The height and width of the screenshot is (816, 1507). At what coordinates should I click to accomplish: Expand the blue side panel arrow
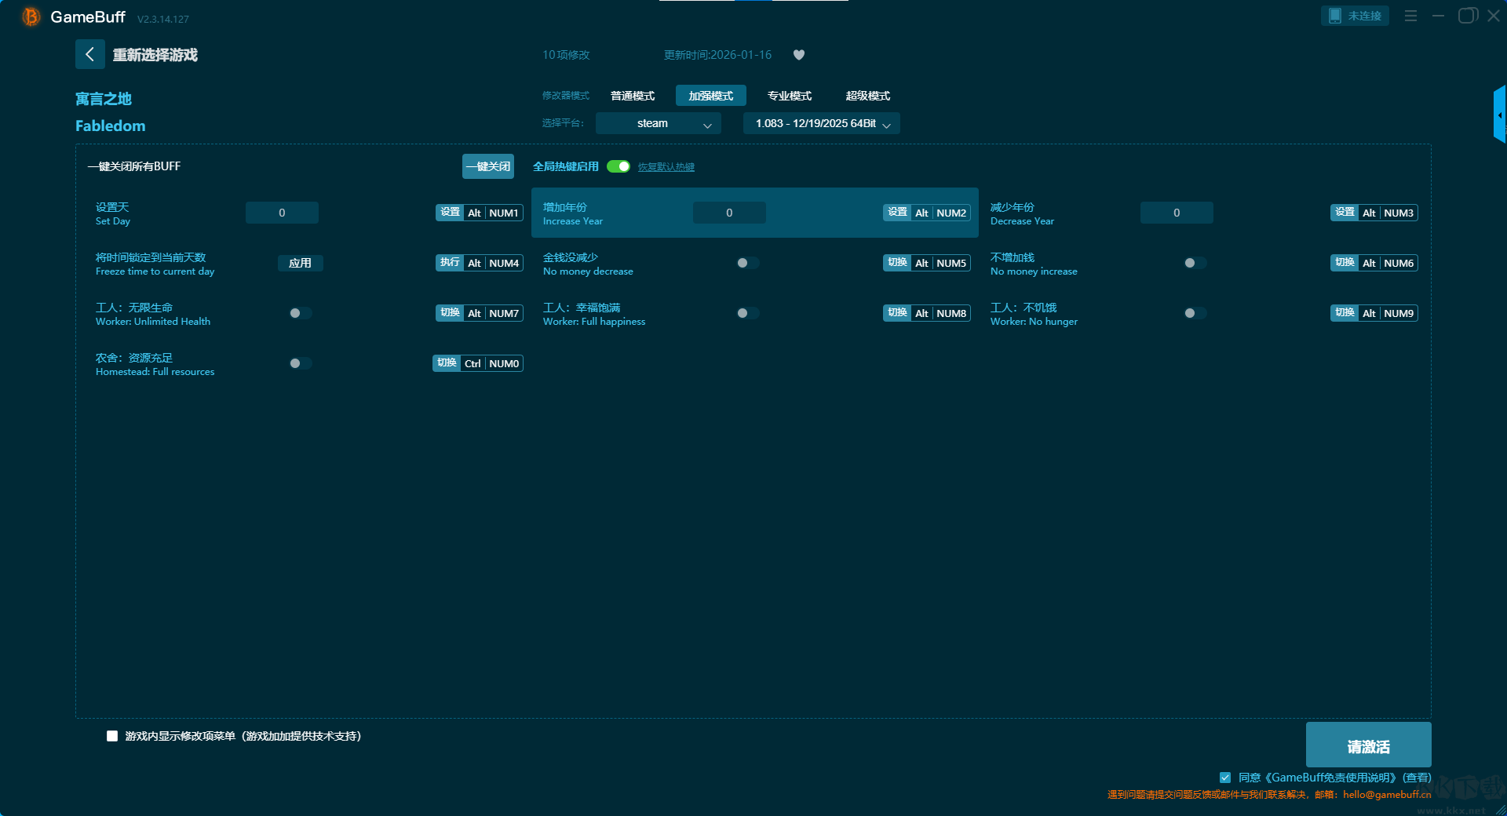[x=1499, y=115]
